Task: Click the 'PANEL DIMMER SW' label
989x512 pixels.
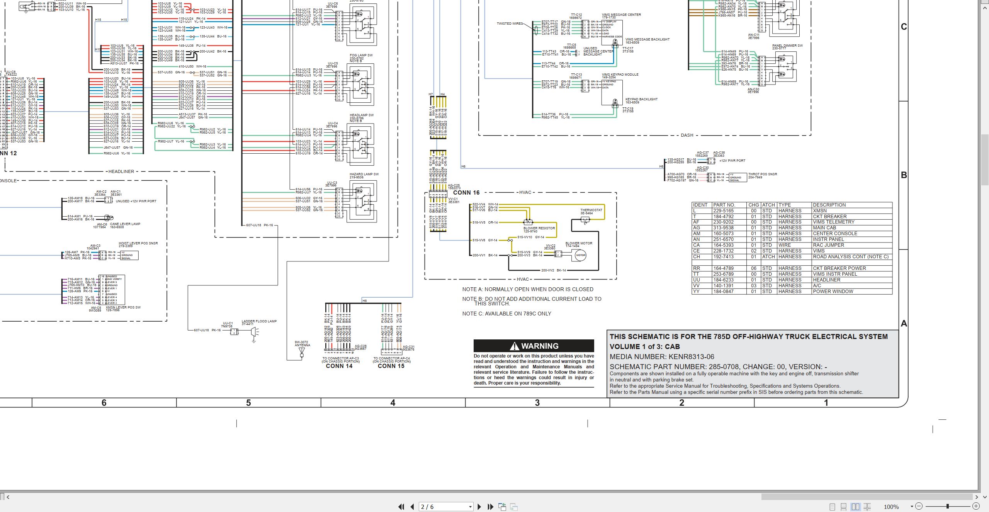Action: [787, 46]
